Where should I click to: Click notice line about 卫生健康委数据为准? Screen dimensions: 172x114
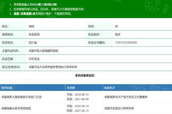point(47,9)
